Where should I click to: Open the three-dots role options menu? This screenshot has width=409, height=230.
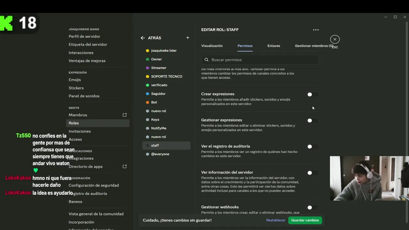316,30
